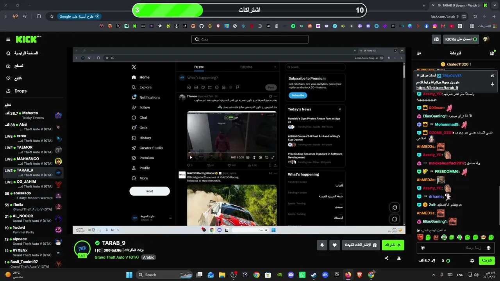Click X search box in stream
This screenshot has height=281, width=500.
(315, 67)
